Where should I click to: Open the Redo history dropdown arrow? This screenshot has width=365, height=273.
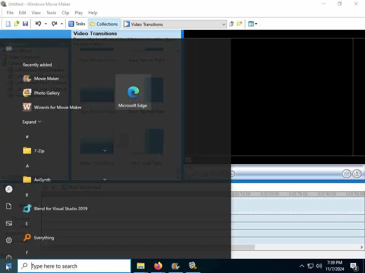pos(62,24)
